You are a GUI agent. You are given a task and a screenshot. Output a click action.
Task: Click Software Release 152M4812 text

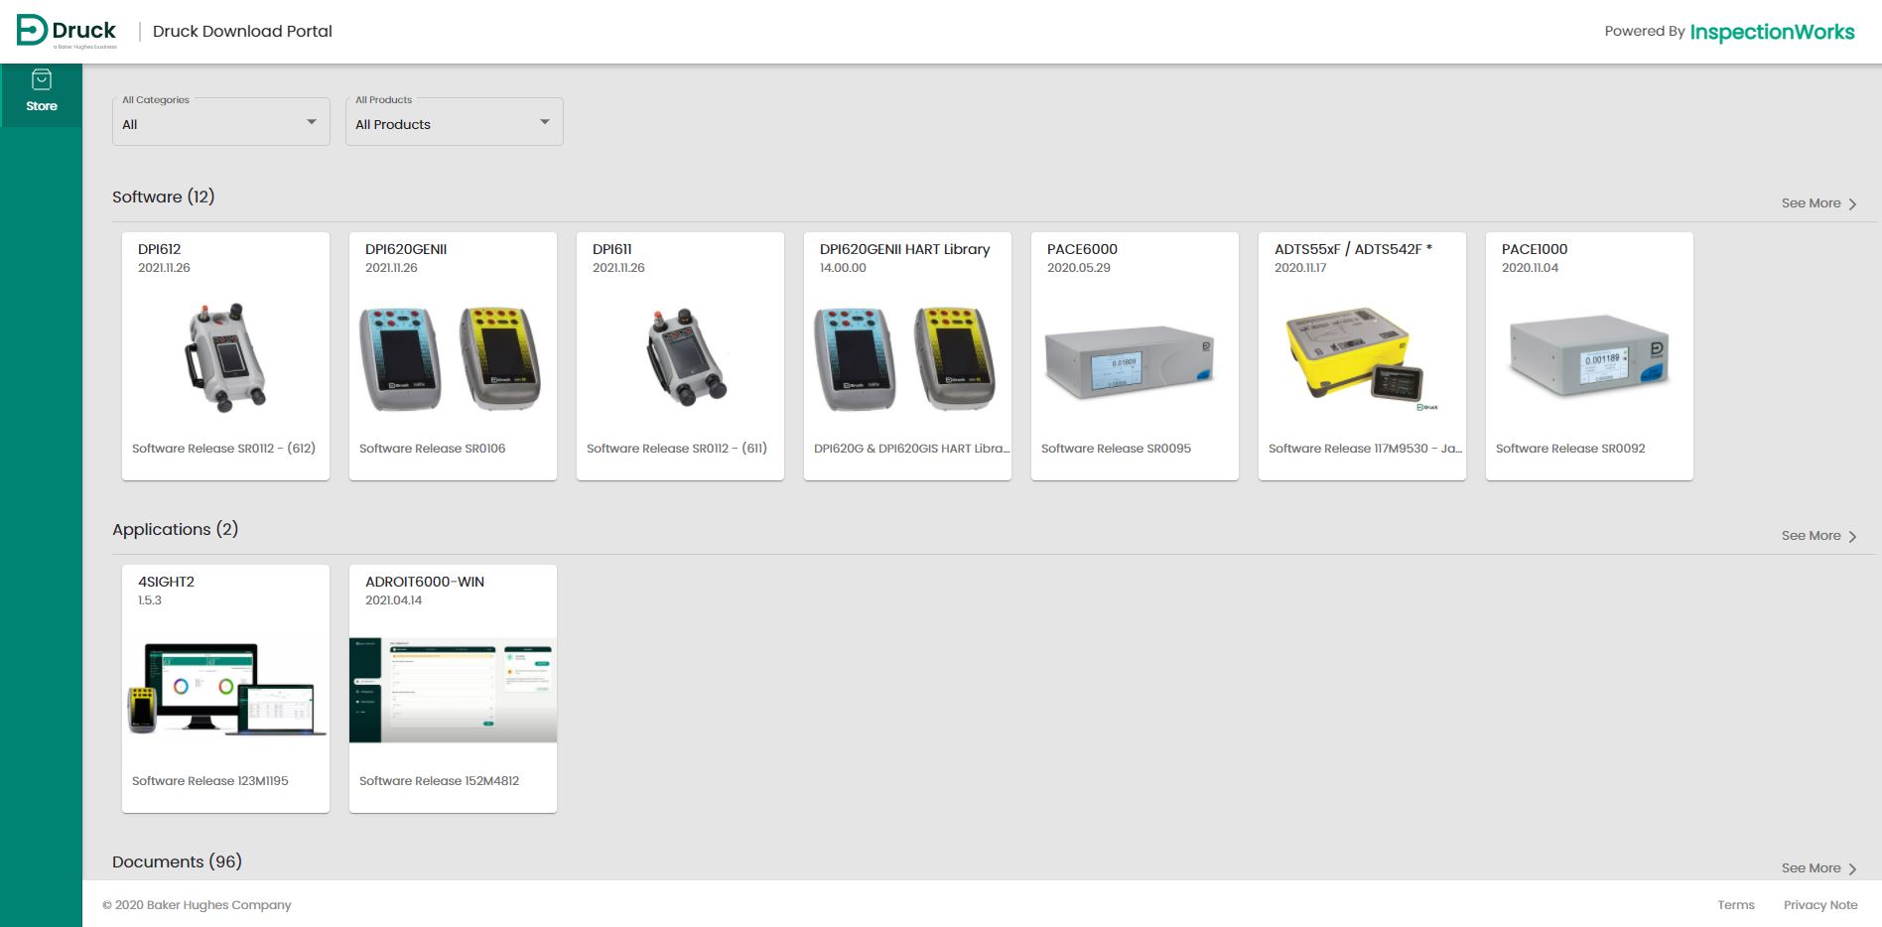[x=439, y=781]
